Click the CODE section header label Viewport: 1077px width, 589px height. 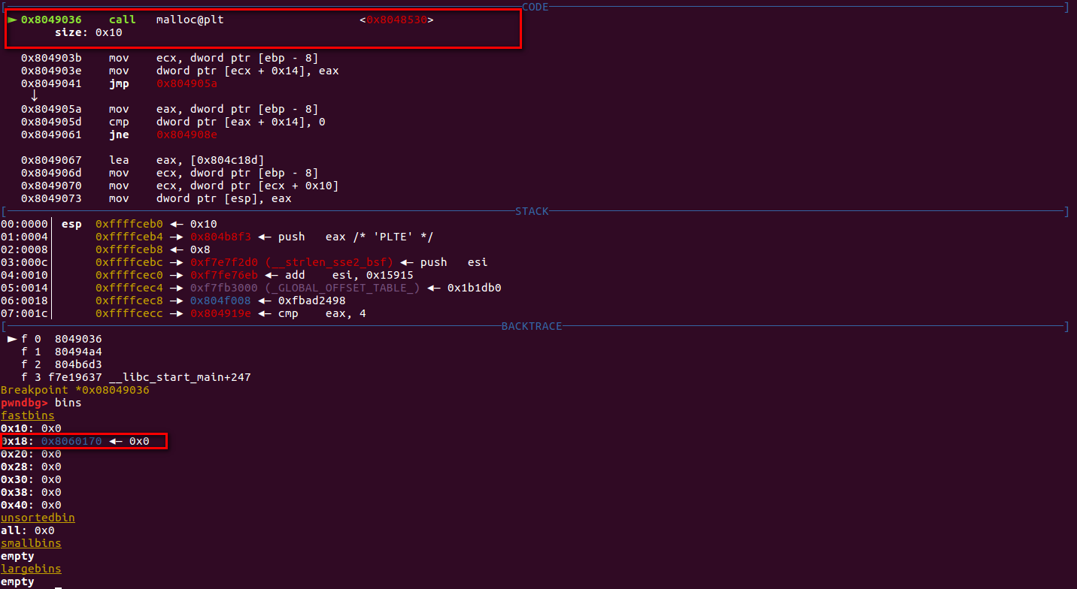535,7
